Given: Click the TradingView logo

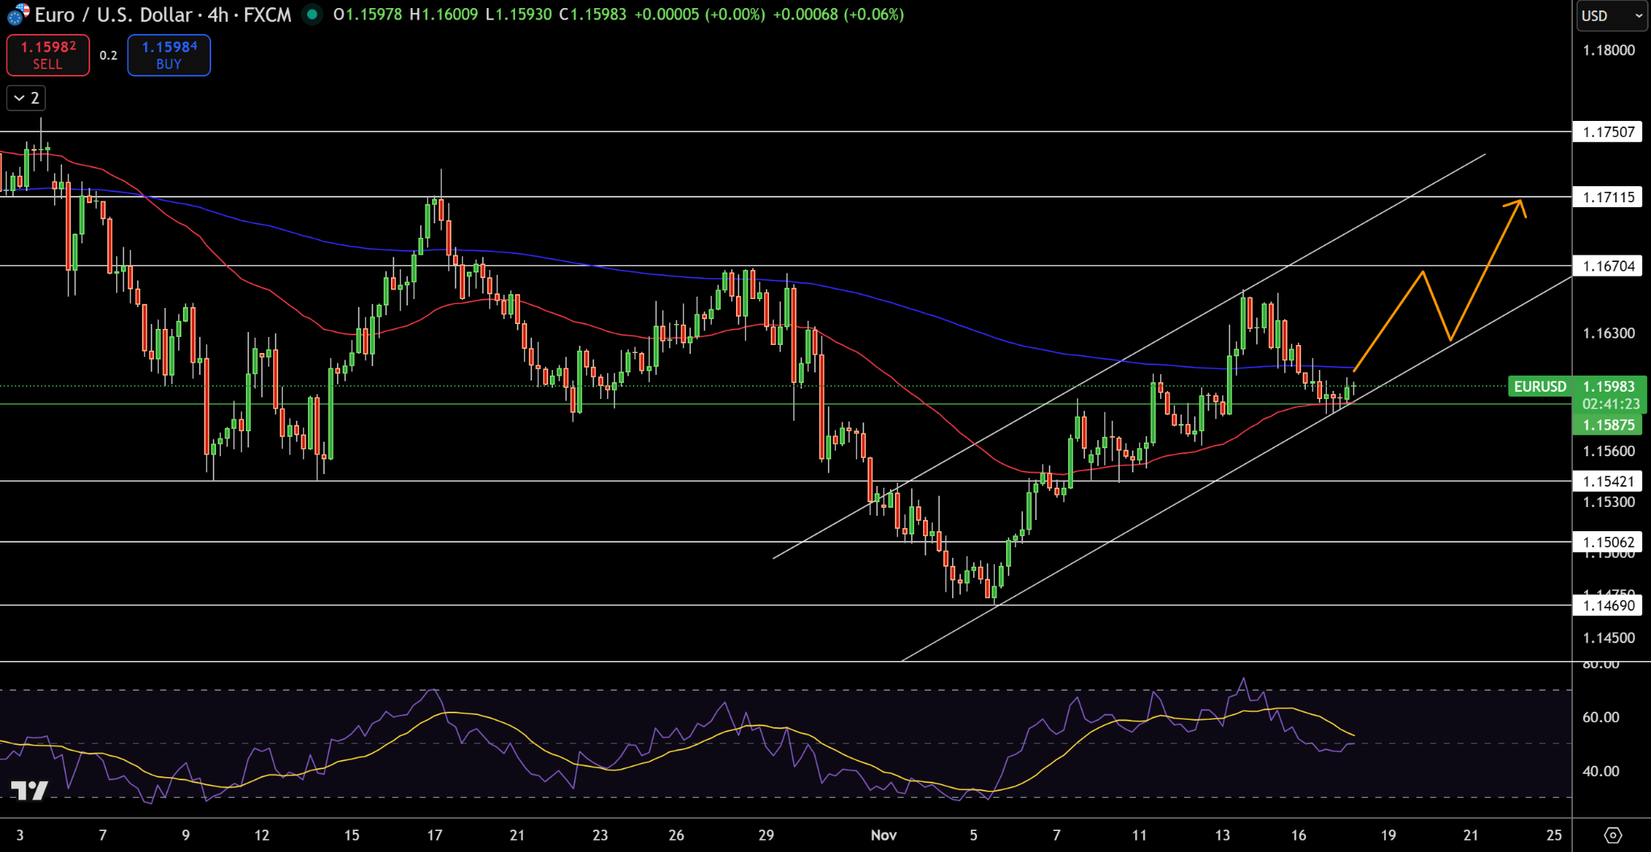Looking at the screenshot, I should (x=31, y=791).
